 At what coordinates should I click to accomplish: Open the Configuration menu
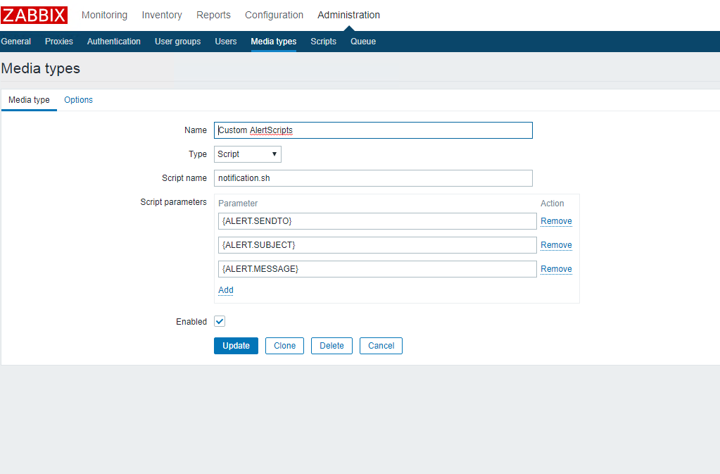pyautogui.click(x=274, y=15)
